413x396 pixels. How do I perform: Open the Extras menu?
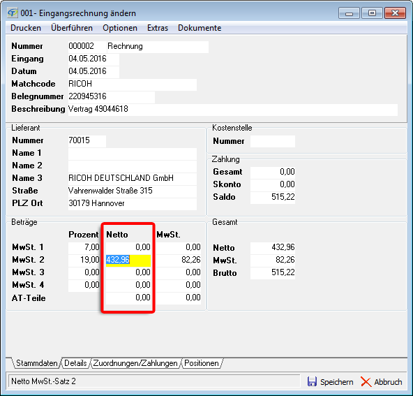point(158,28)
